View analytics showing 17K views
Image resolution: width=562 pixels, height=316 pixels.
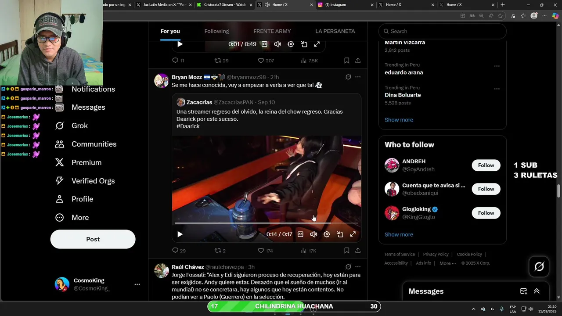click(x=309, y=251)
